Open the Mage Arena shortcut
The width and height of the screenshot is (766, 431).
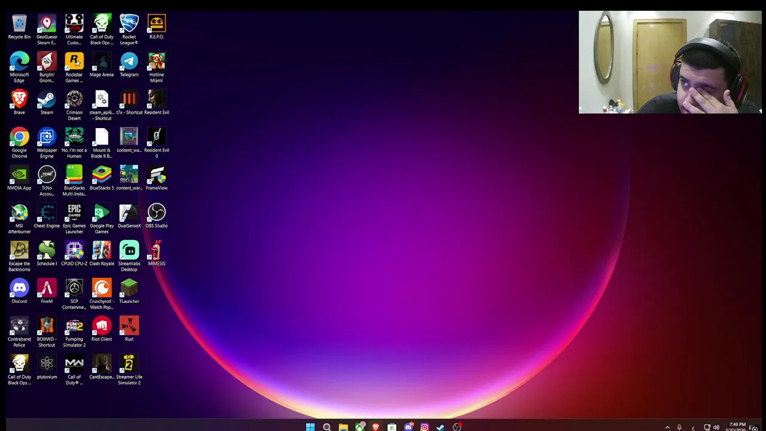coord(102,65)
